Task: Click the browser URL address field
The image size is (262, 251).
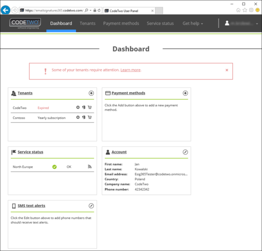Action: pyautogui.click(x=54, y=10)
